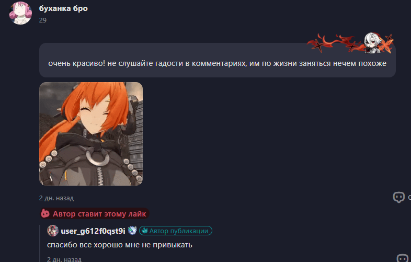Select the comment text starting with очень красиво
411x262 pixels.
pyautogui.click(x=218, y=63)
